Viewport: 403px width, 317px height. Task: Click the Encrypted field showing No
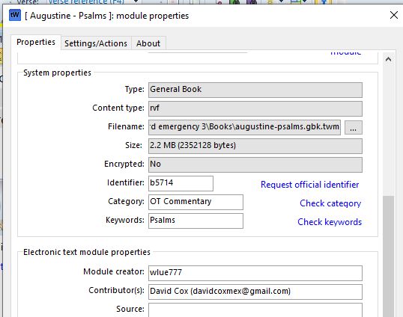click(x=255, y=164)
